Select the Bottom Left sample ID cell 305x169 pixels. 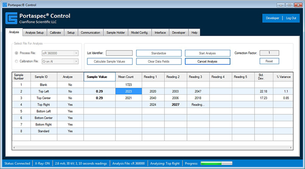44,111
